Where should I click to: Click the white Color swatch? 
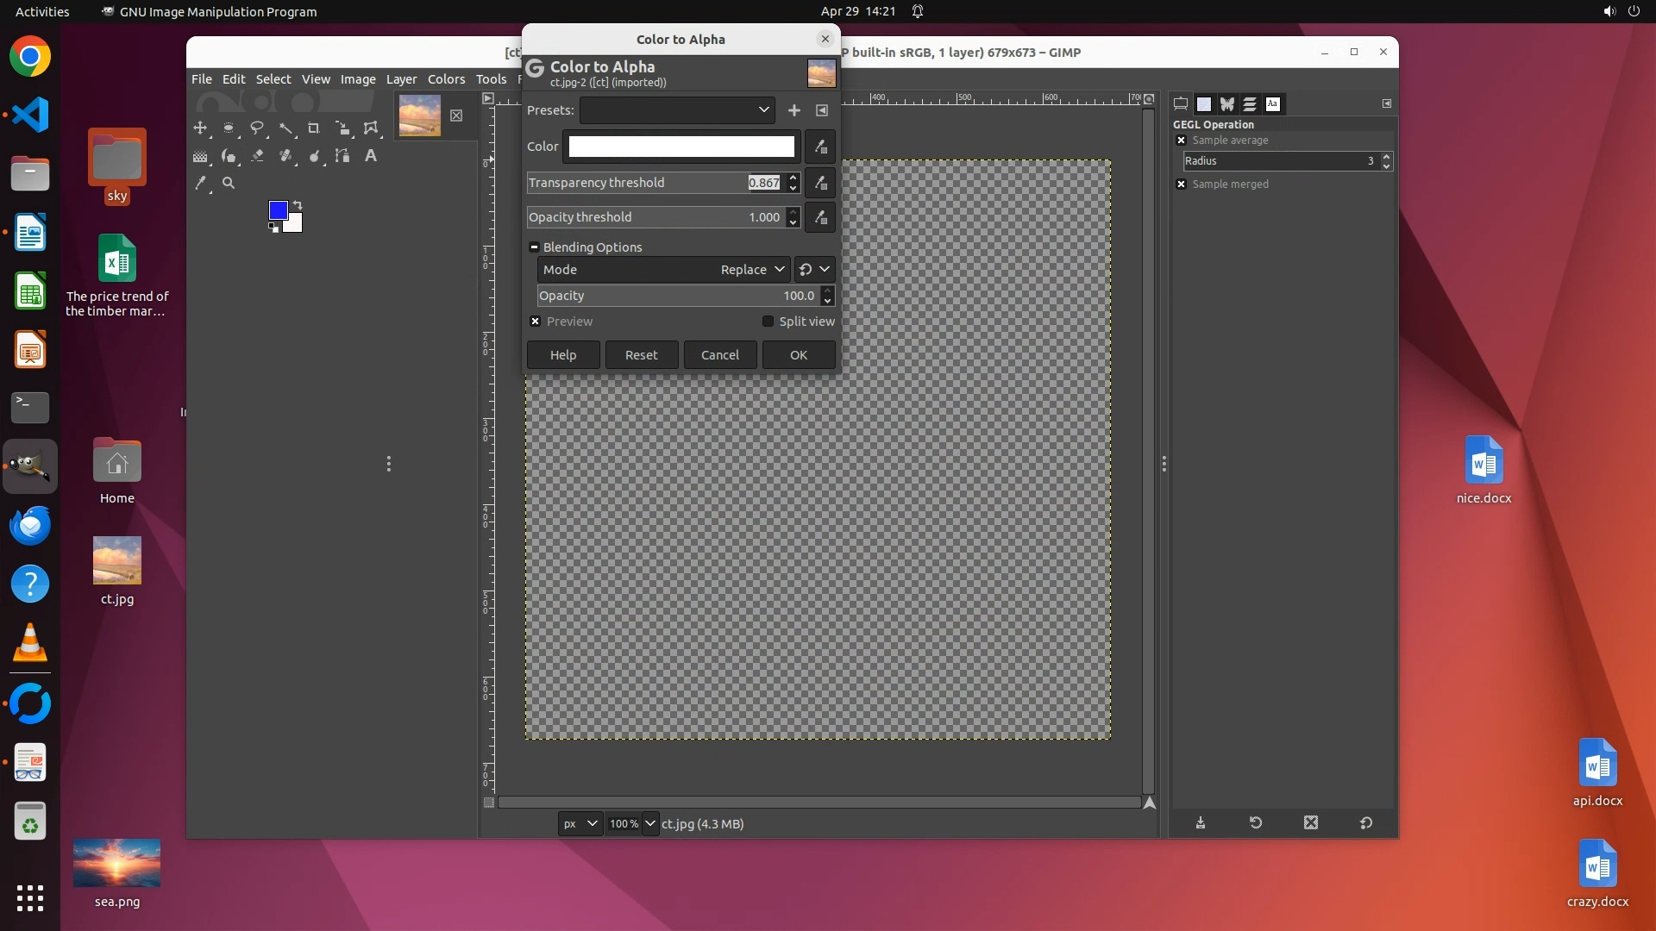tap(681, 147)
